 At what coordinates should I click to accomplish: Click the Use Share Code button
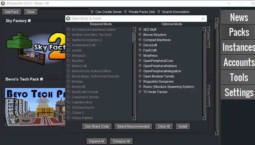(97, 126)
